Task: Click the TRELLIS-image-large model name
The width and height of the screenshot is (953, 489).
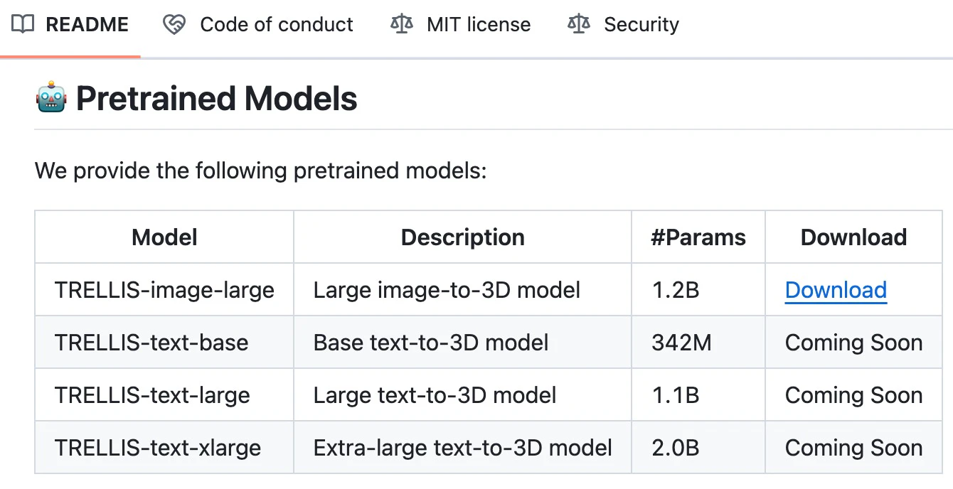Action: (x=164, y=290)
